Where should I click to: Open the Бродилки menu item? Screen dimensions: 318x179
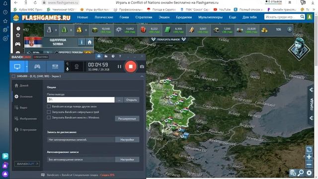click(x=184, y=17)
